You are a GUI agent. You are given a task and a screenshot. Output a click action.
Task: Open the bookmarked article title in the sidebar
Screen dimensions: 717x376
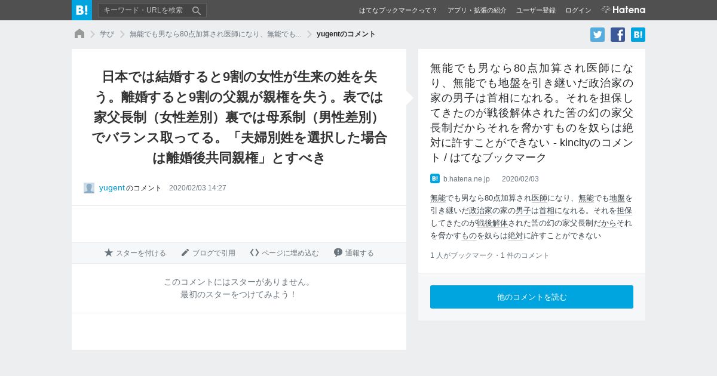tap(532, 113)
